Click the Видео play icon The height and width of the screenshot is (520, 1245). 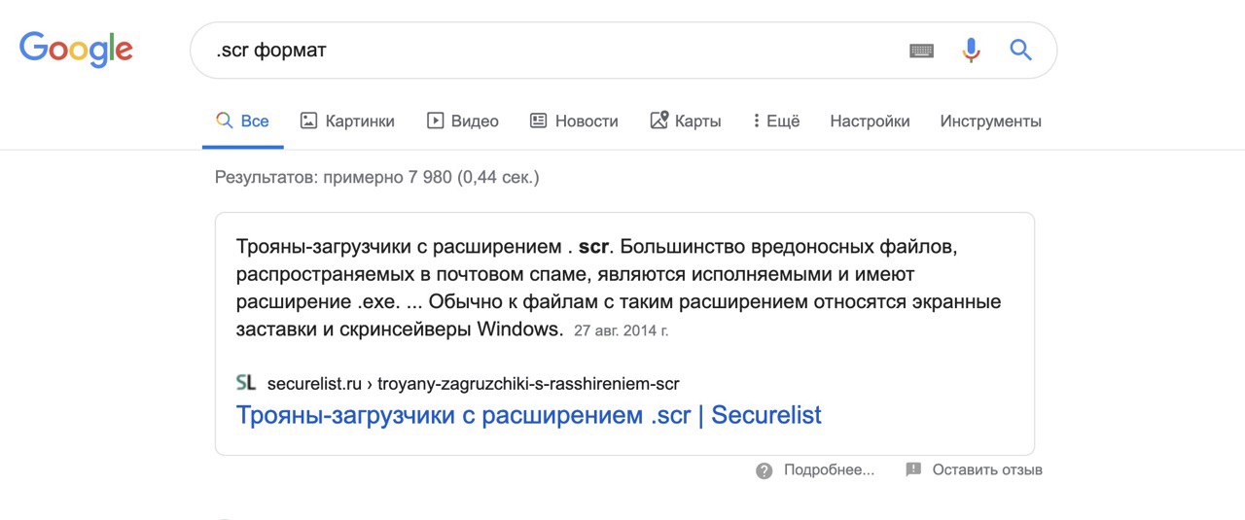pyautogui.click(x=435, y=121)
